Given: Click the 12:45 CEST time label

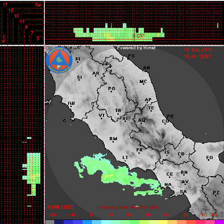Looking at the screenshot, I should (x=198, y=56).
